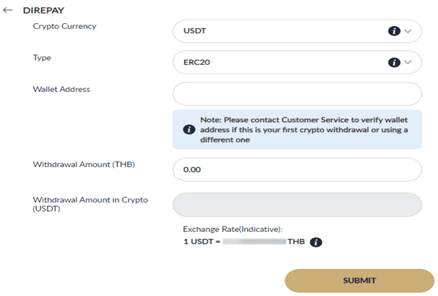Click the Wallet Address label
438x296 pixels.
[61, 89]
